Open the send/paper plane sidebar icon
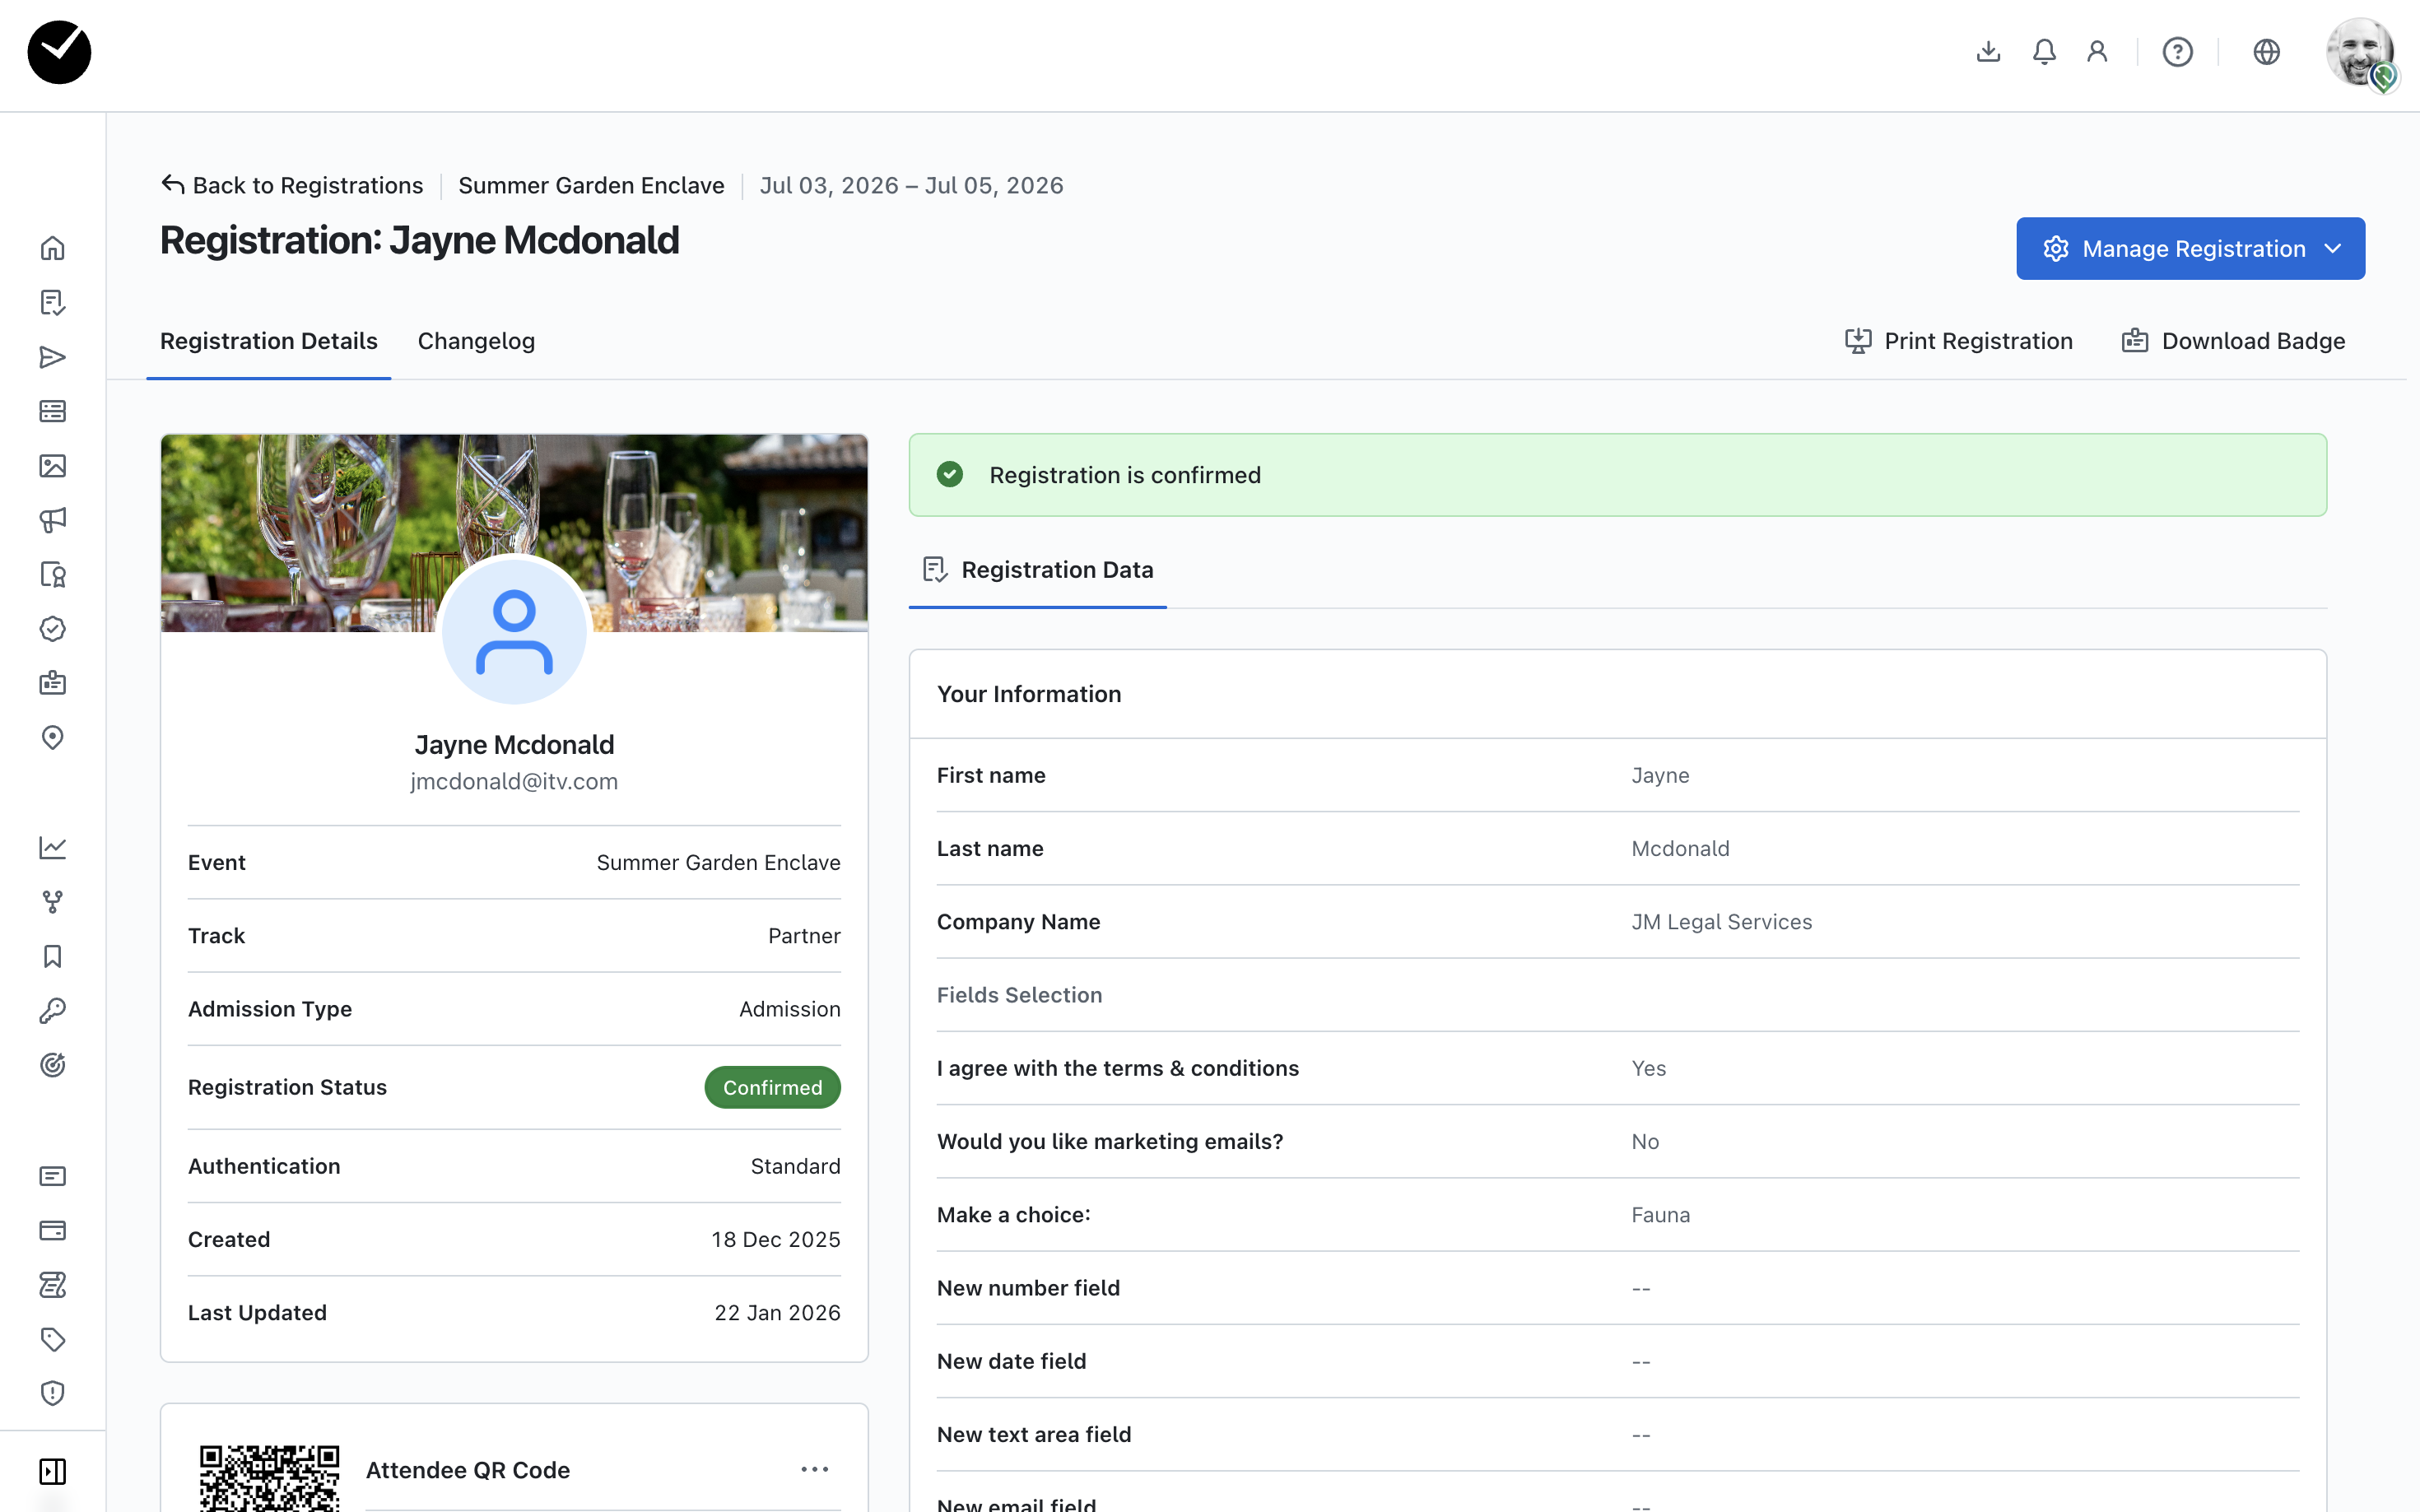The height and width of the screenshot is (1512, 2420). click(x=53, y=357)
